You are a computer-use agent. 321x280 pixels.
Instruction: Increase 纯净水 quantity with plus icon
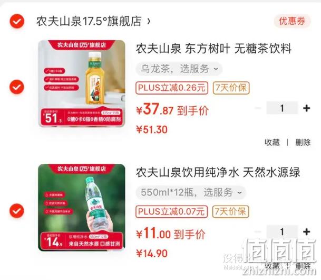pyautogui.click(x=306, y=232)
